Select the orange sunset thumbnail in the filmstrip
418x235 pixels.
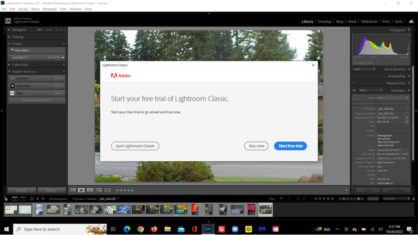(x=195, y=210)
